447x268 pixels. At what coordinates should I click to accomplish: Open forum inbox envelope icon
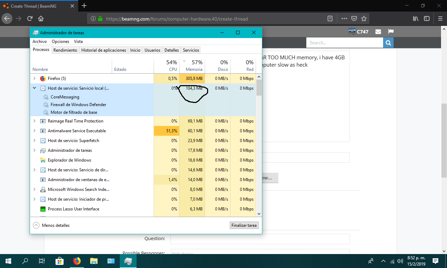[378, 32]
